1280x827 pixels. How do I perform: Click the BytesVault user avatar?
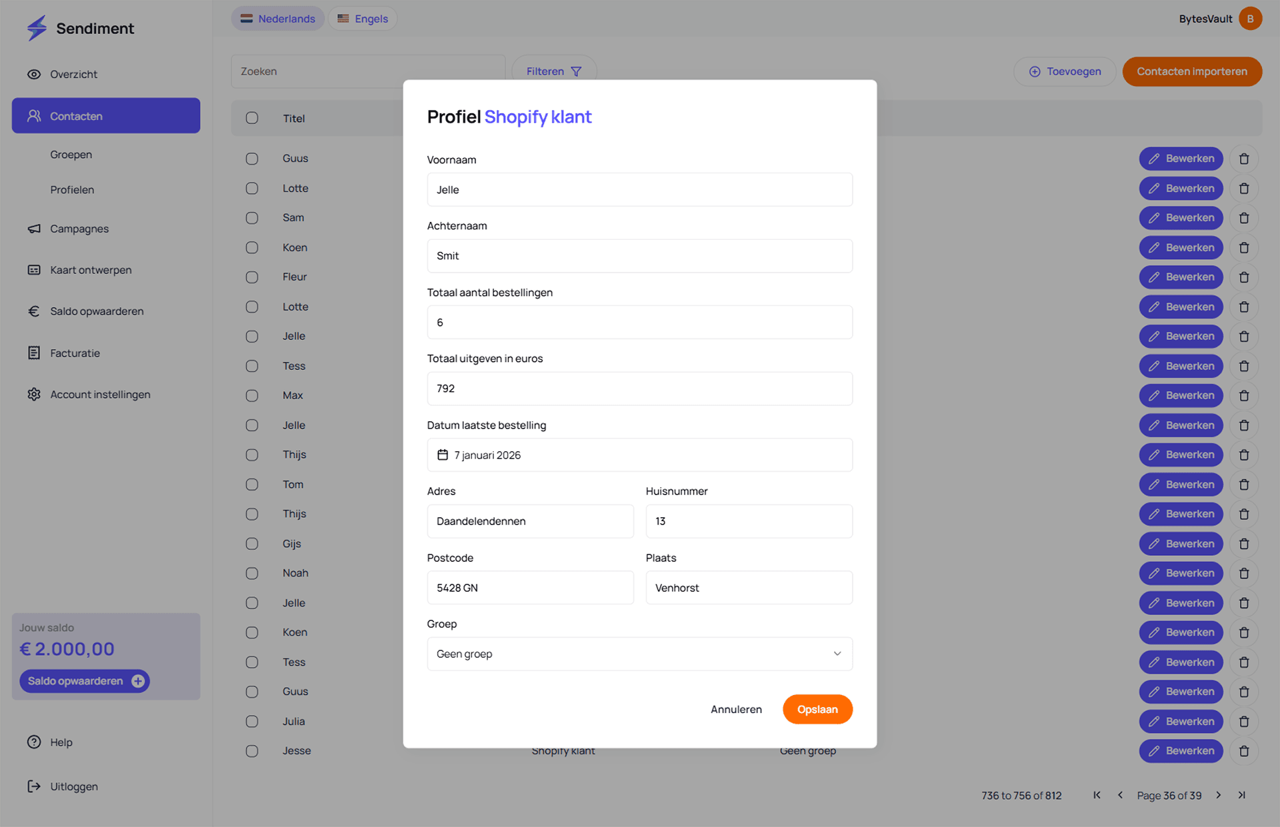tap(1250, 19)
